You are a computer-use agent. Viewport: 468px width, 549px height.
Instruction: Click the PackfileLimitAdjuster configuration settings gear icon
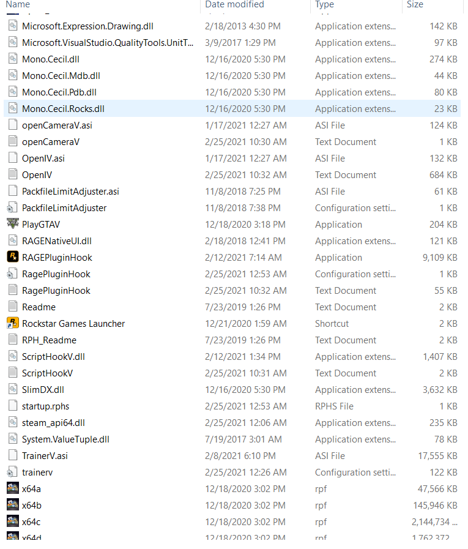(x=12, y=207)
